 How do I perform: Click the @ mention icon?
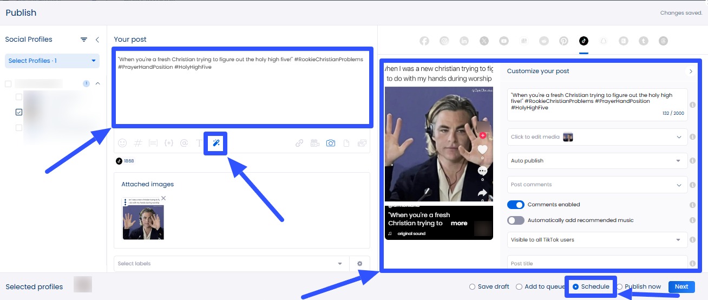184,144
